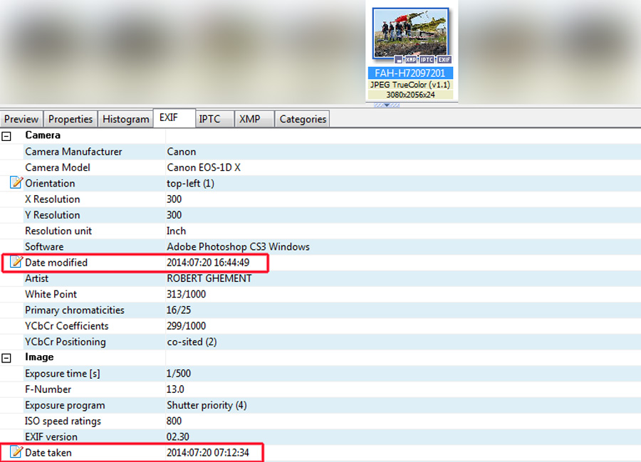Select Adobe Photoshop CS3 Windows value
641x462 pixels.
coord(239,247)
